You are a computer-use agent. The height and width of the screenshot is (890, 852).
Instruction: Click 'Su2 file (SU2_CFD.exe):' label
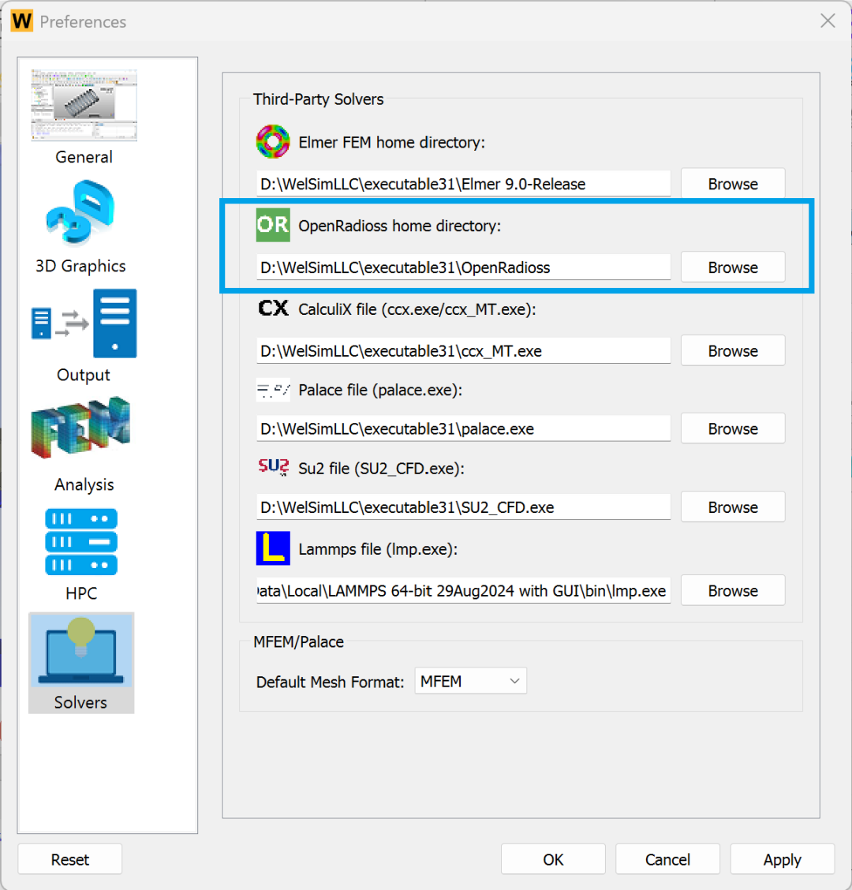[x=382, y=468]
